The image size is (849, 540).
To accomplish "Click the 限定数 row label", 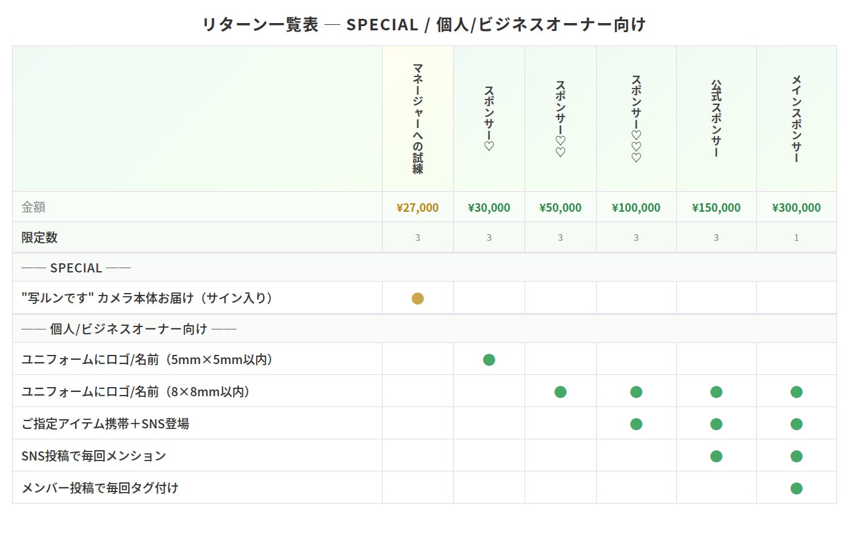I will pos(39,238).
